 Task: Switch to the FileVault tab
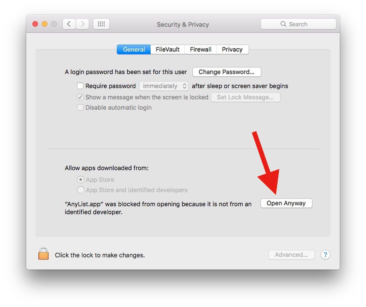(x=167, y=49)
